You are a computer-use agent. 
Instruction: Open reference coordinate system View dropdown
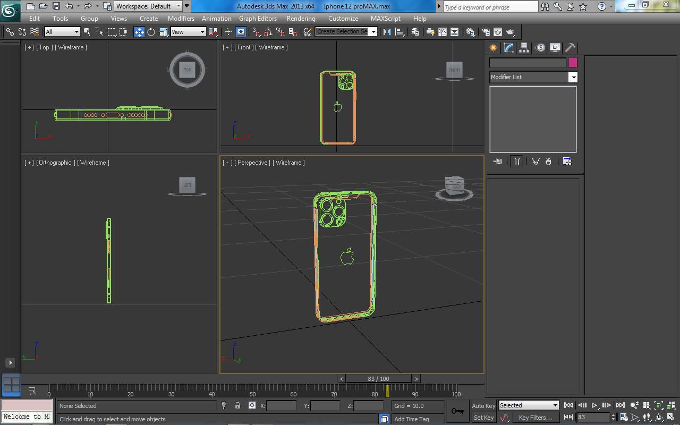click(188, 32)
